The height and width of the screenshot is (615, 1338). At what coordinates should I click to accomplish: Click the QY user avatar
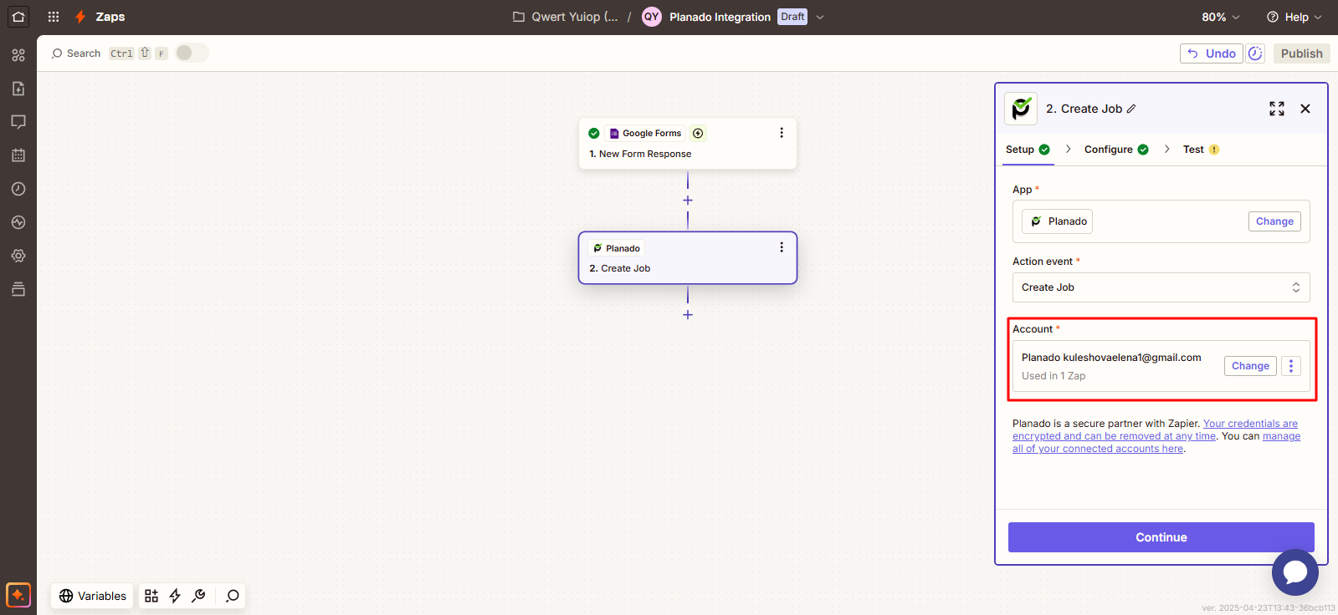coord(652,17)
